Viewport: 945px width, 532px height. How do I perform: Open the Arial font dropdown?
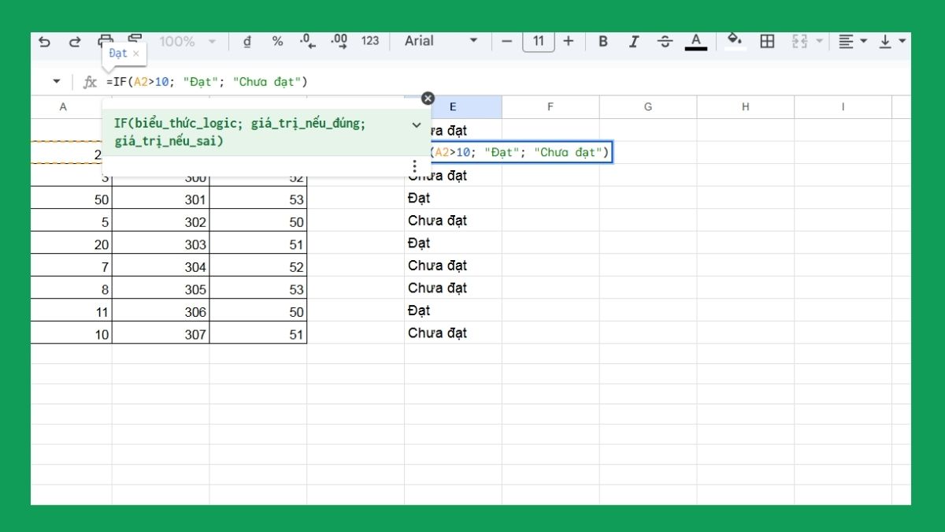439,41
